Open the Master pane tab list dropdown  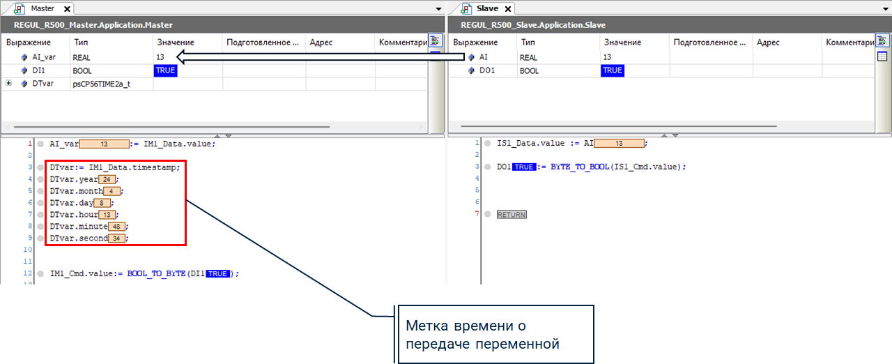click(438, 9)
